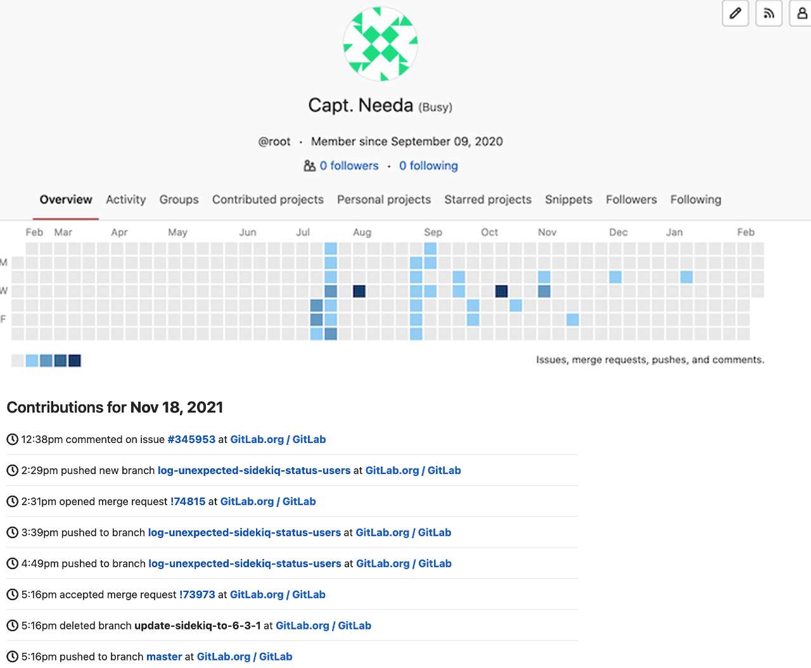Switch to the Contributed projects tab
The height and width of the screenshot is (668, 811).
(x=267, y=200)
